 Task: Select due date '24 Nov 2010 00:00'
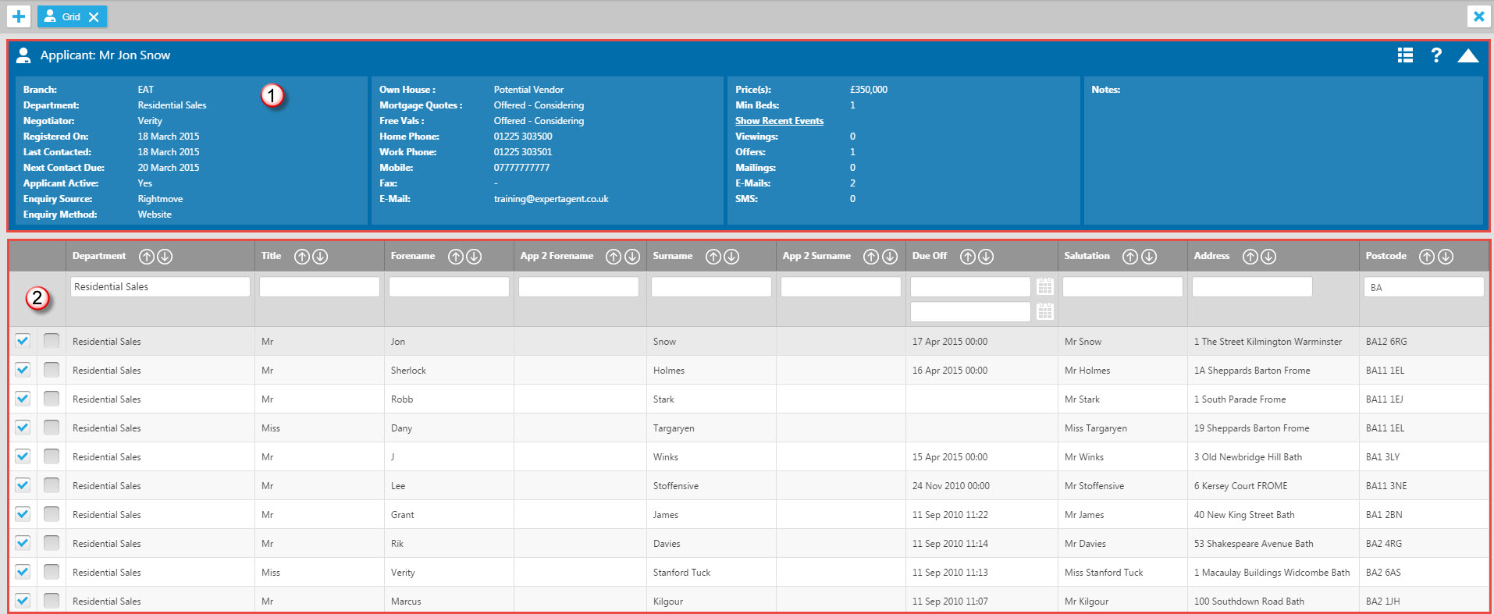coord(951,486)
